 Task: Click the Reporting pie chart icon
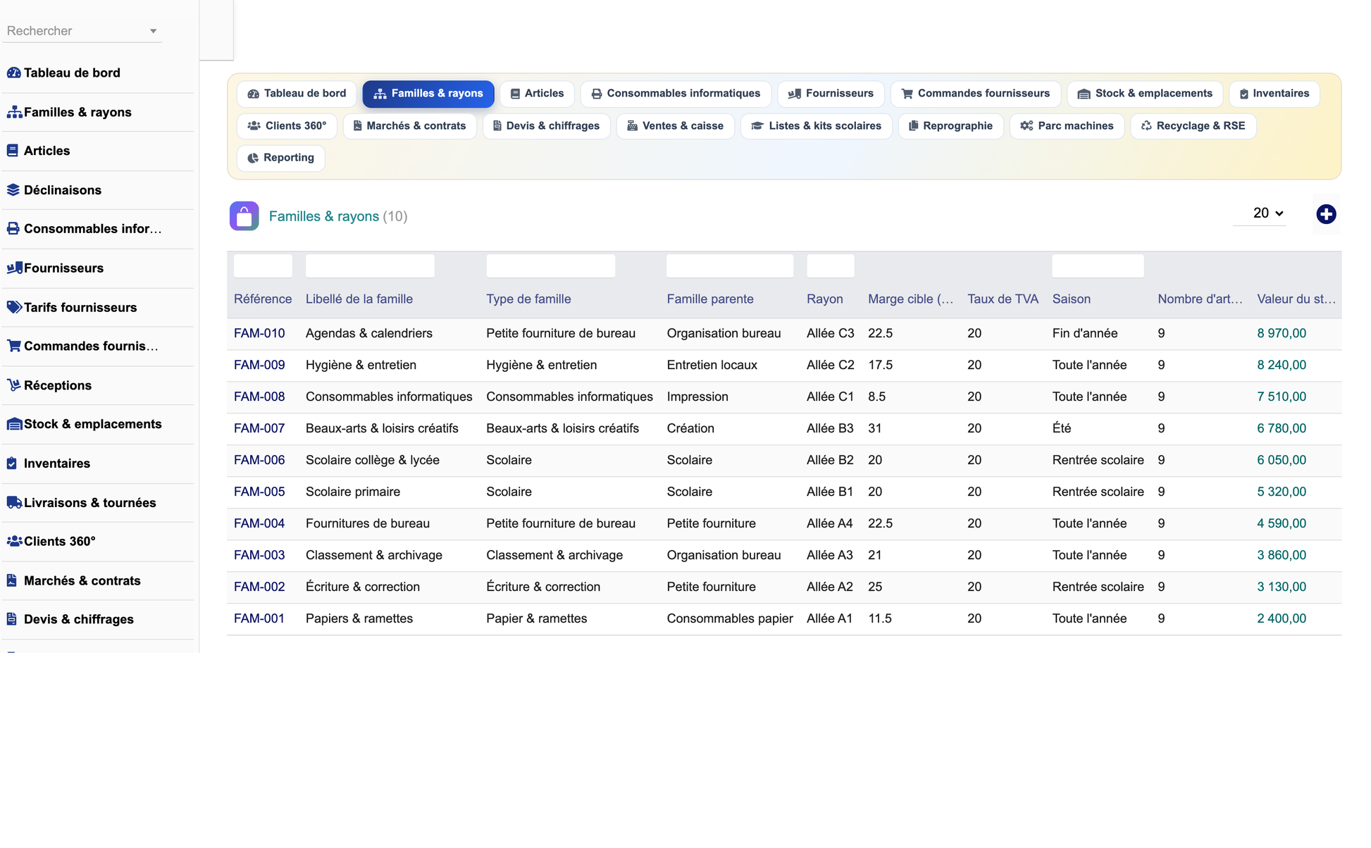[253, 158]
